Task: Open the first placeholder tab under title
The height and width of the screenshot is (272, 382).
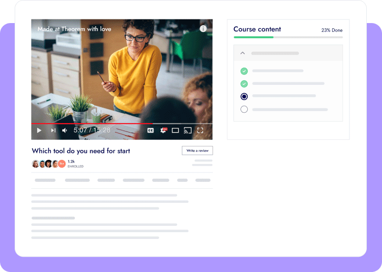Action: tap(45, 180)
